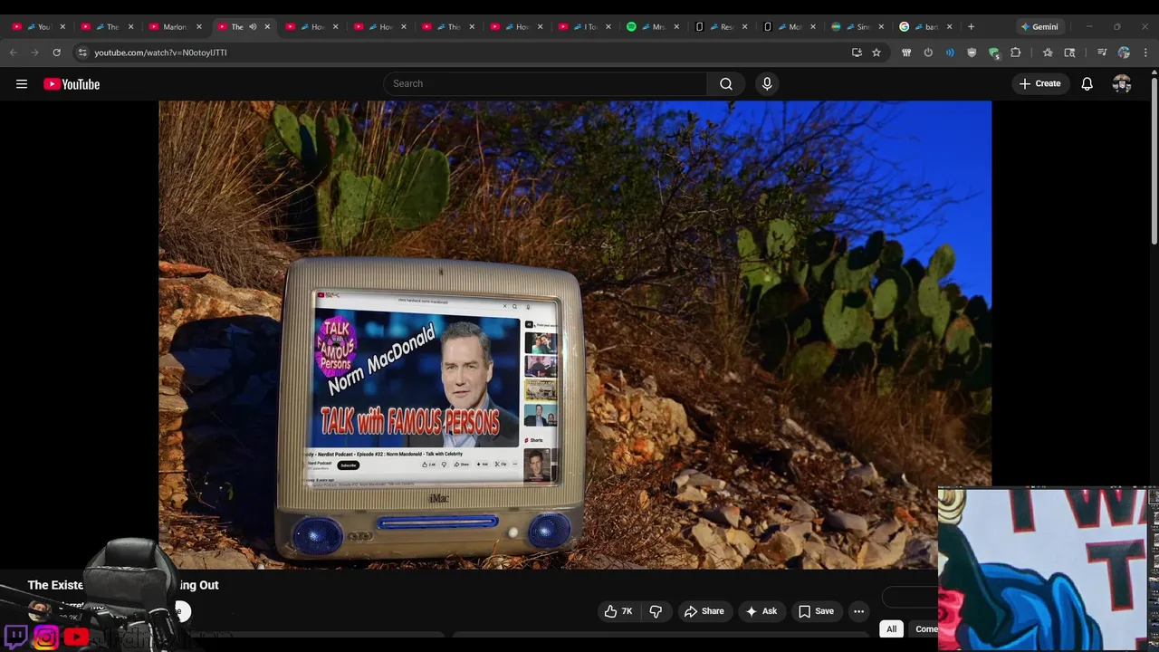Viewport: 1159px width, 652px height.
Task: Open the media controls toolbar icon
Action: 1102,53
